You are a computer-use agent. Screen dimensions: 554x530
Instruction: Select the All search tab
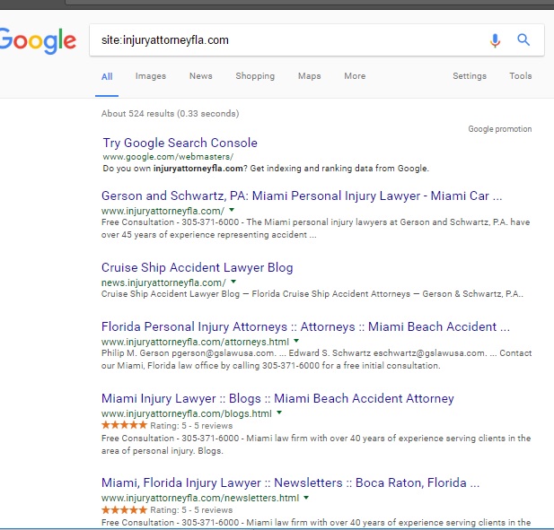point(107,76)
